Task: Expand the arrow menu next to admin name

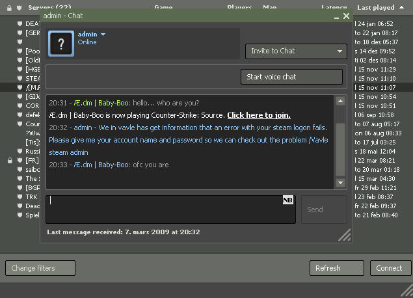Action: pyautogui.click(x=103, y=34)
